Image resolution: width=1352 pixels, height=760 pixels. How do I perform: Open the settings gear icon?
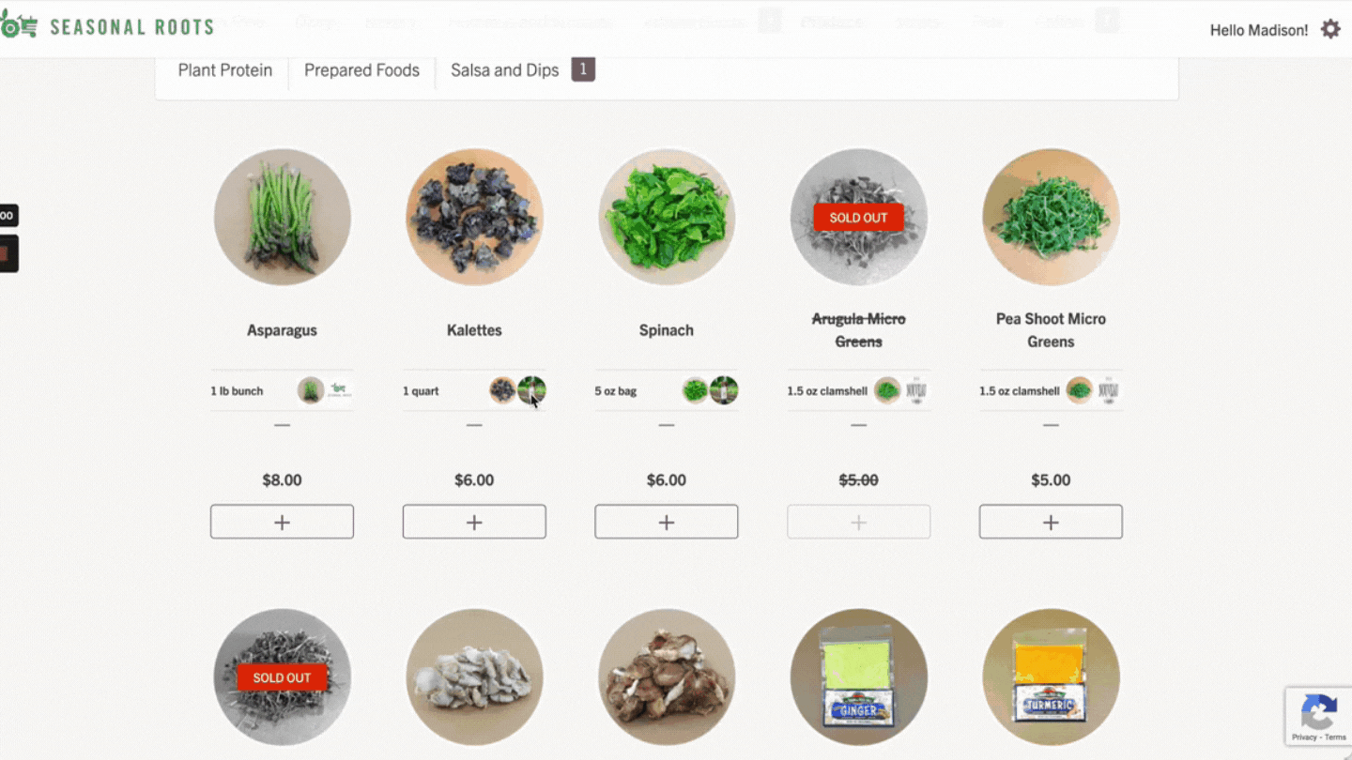click(1330, 29)
